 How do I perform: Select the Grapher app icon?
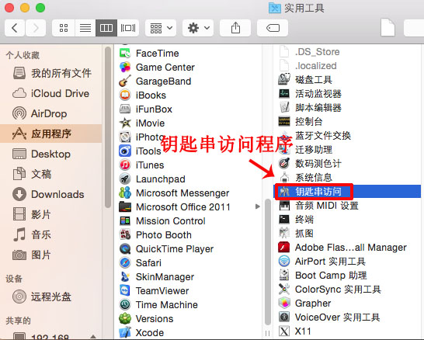(284, 303)
